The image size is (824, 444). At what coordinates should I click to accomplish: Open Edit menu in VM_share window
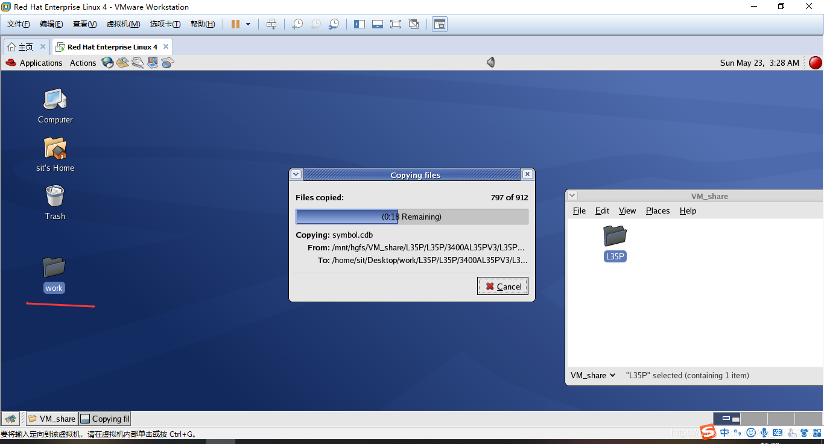[602, 211]
